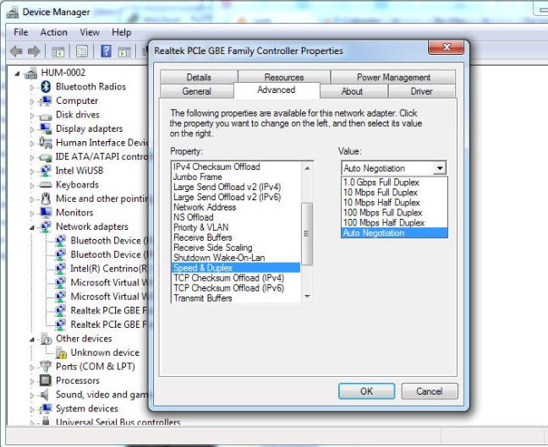Switch to the Power Management tab
This screenshot has width=548, height=447.
point(393,77)
